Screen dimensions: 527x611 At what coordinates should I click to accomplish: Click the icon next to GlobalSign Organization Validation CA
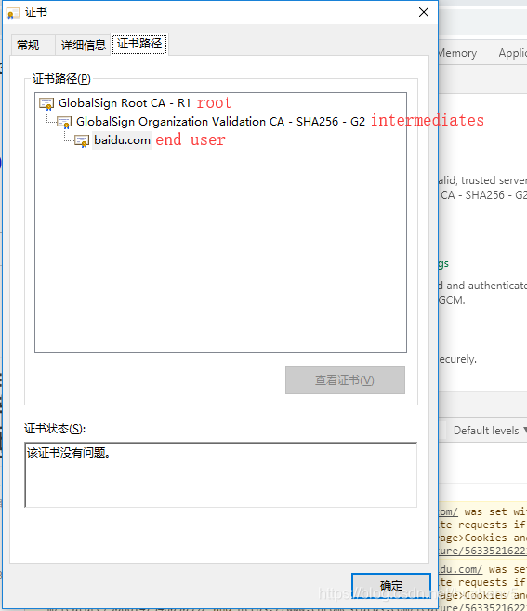pyautogui.click(x=64, y=122)
